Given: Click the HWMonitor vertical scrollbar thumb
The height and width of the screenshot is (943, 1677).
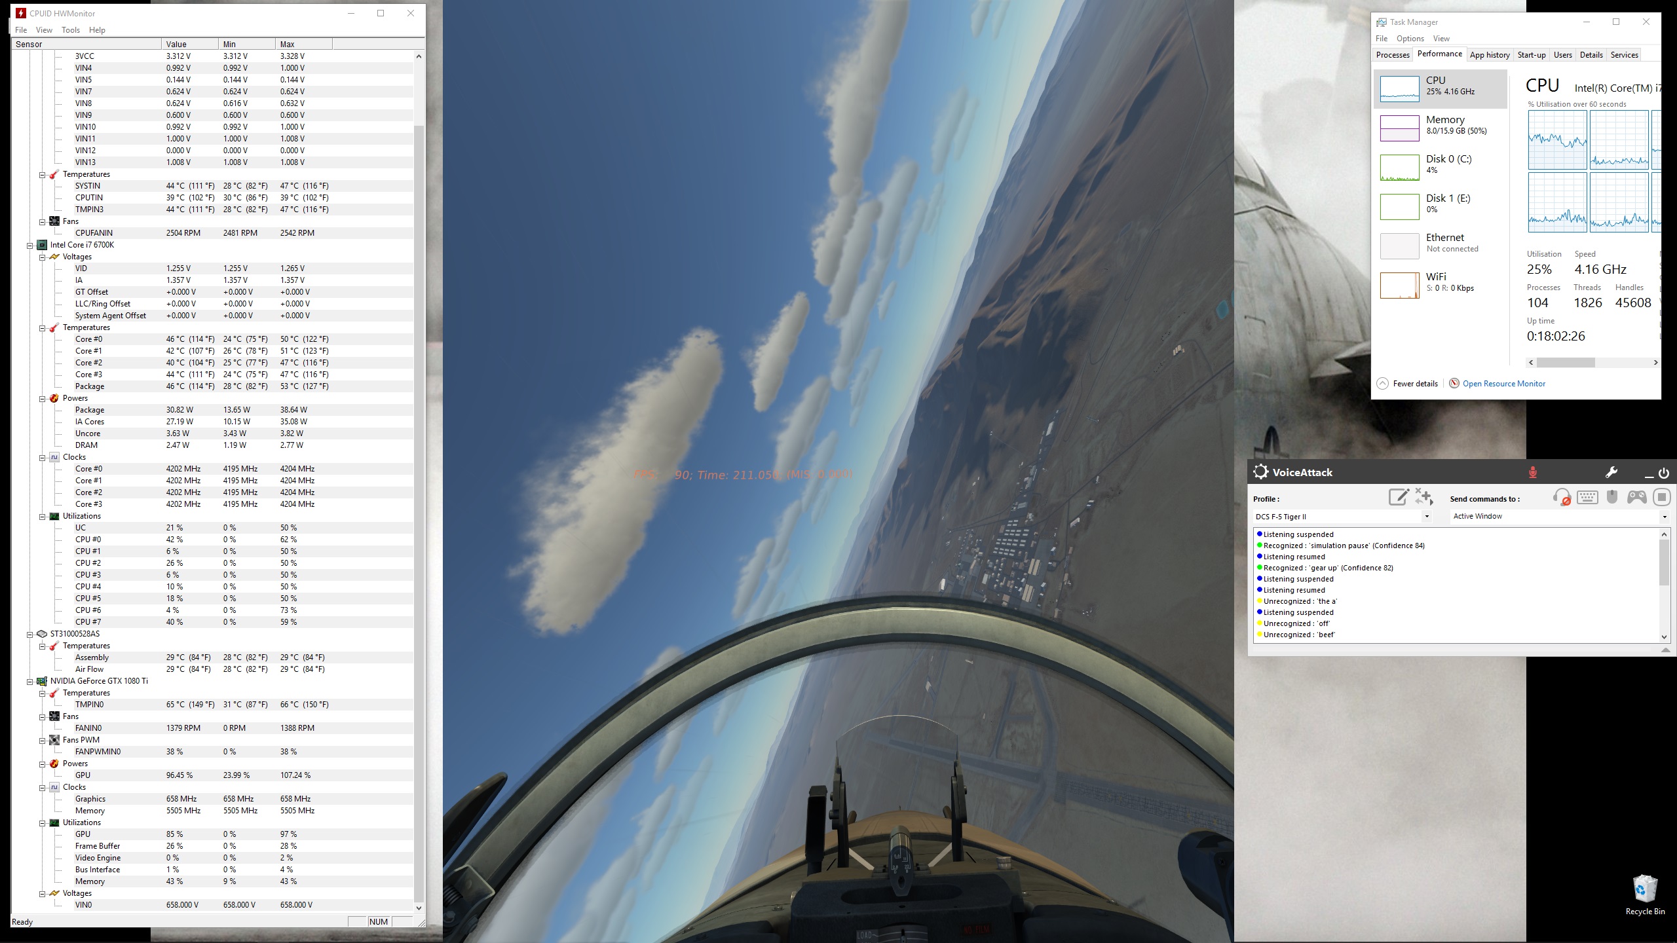Looking at the screenshot, I should coord(419,513).
